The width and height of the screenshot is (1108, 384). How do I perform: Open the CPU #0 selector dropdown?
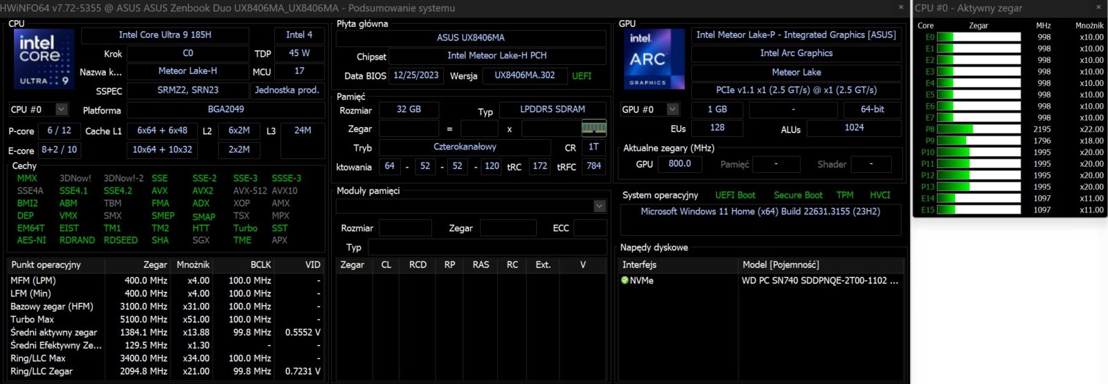61,109
